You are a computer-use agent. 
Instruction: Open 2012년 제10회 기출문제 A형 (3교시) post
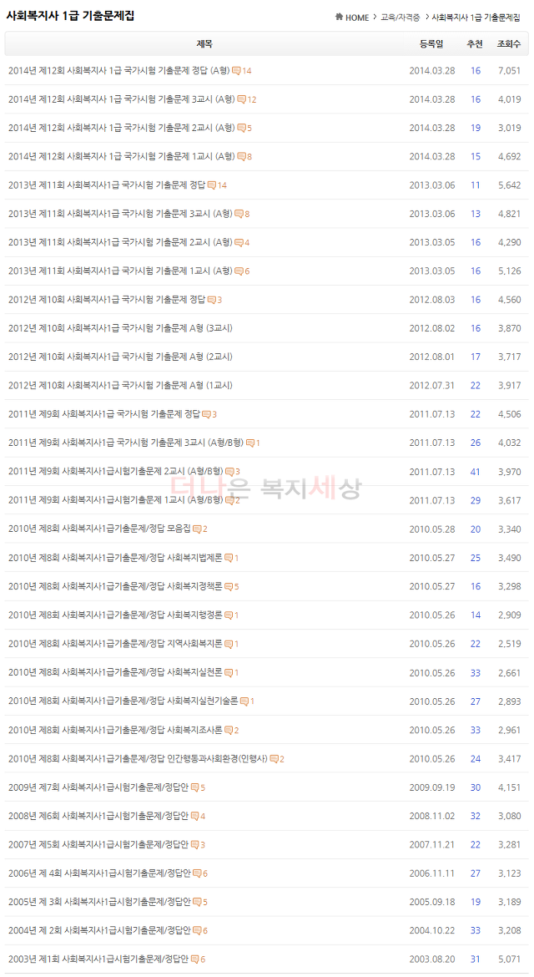pyautogui.click(x=120, y=328)
